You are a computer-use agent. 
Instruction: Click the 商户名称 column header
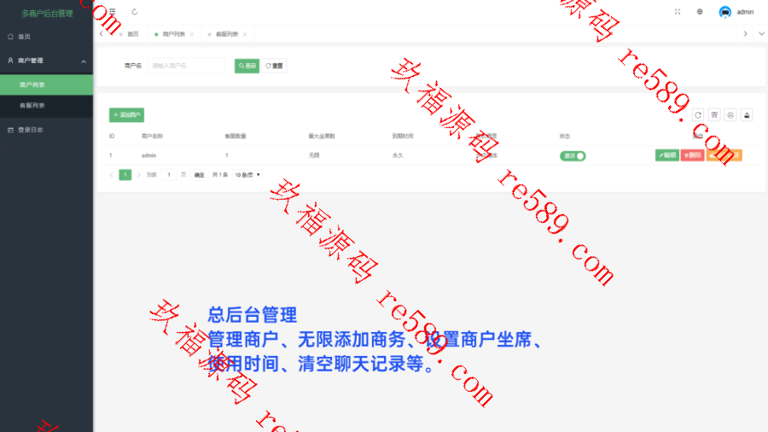point(152,136)
